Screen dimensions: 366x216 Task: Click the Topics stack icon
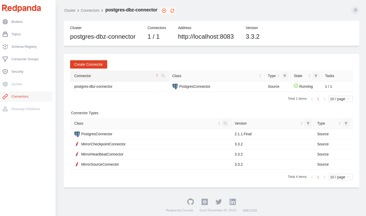(5, 34)
